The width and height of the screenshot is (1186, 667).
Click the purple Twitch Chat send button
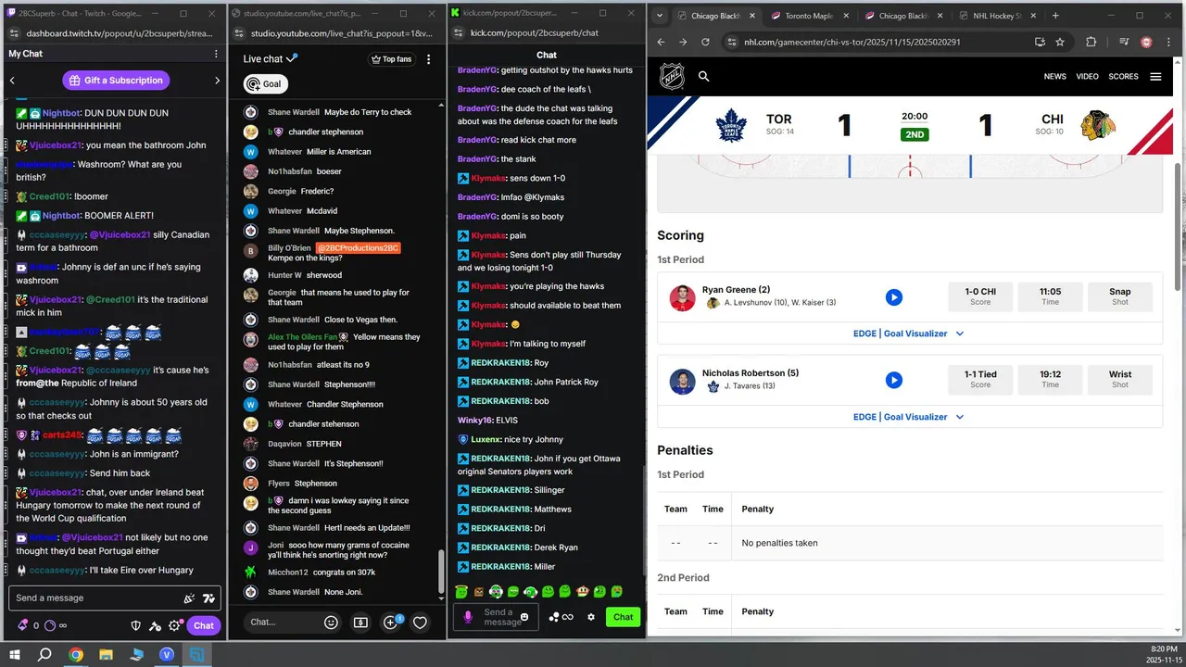click(x=204, y=625)
